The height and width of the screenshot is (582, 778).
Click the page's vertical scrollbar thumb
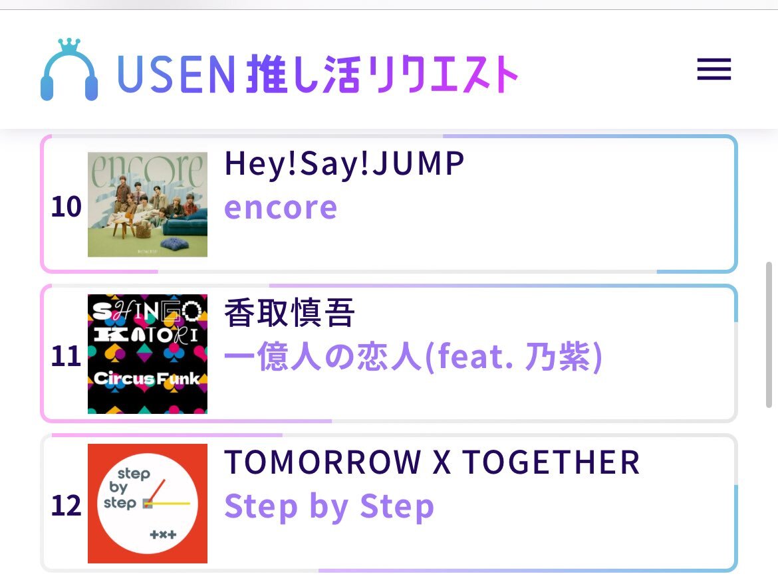click(769, 335)
